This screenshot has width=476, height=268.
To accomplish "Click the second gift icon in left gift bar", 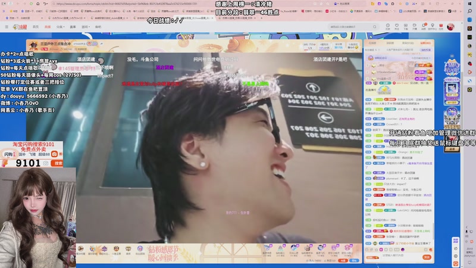I will click(x=93, y=250).
